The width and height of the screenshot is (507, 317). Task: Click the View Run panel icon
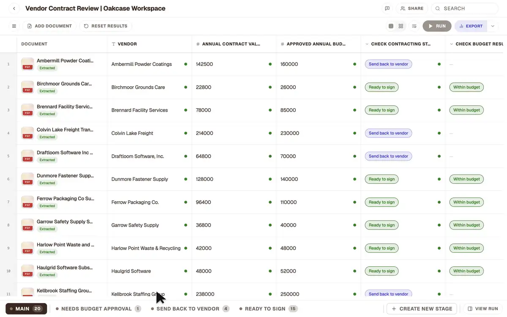click(x=470, y=309)
